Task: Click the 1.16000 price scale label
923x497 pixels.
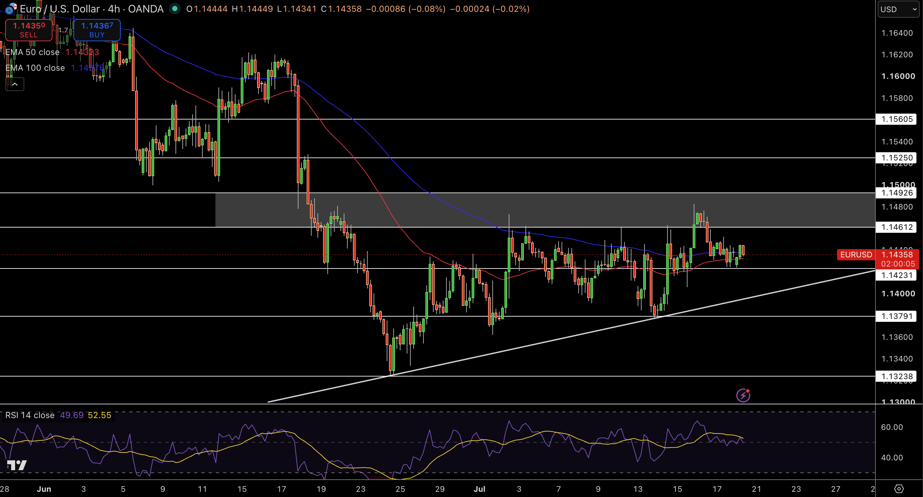Action: point(898,76)
